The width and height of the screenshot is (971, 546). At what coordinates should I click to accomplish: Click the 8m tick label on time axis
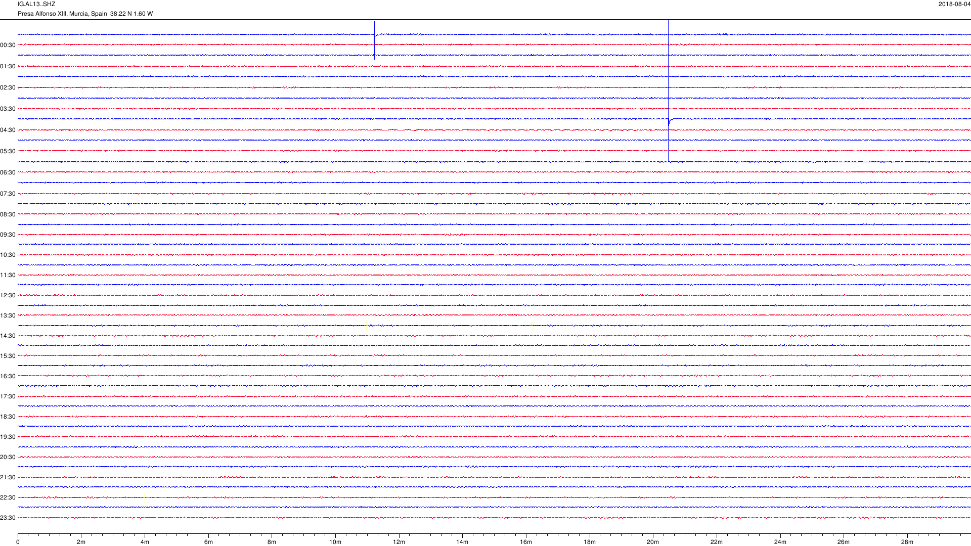click(x=272, y=542)
